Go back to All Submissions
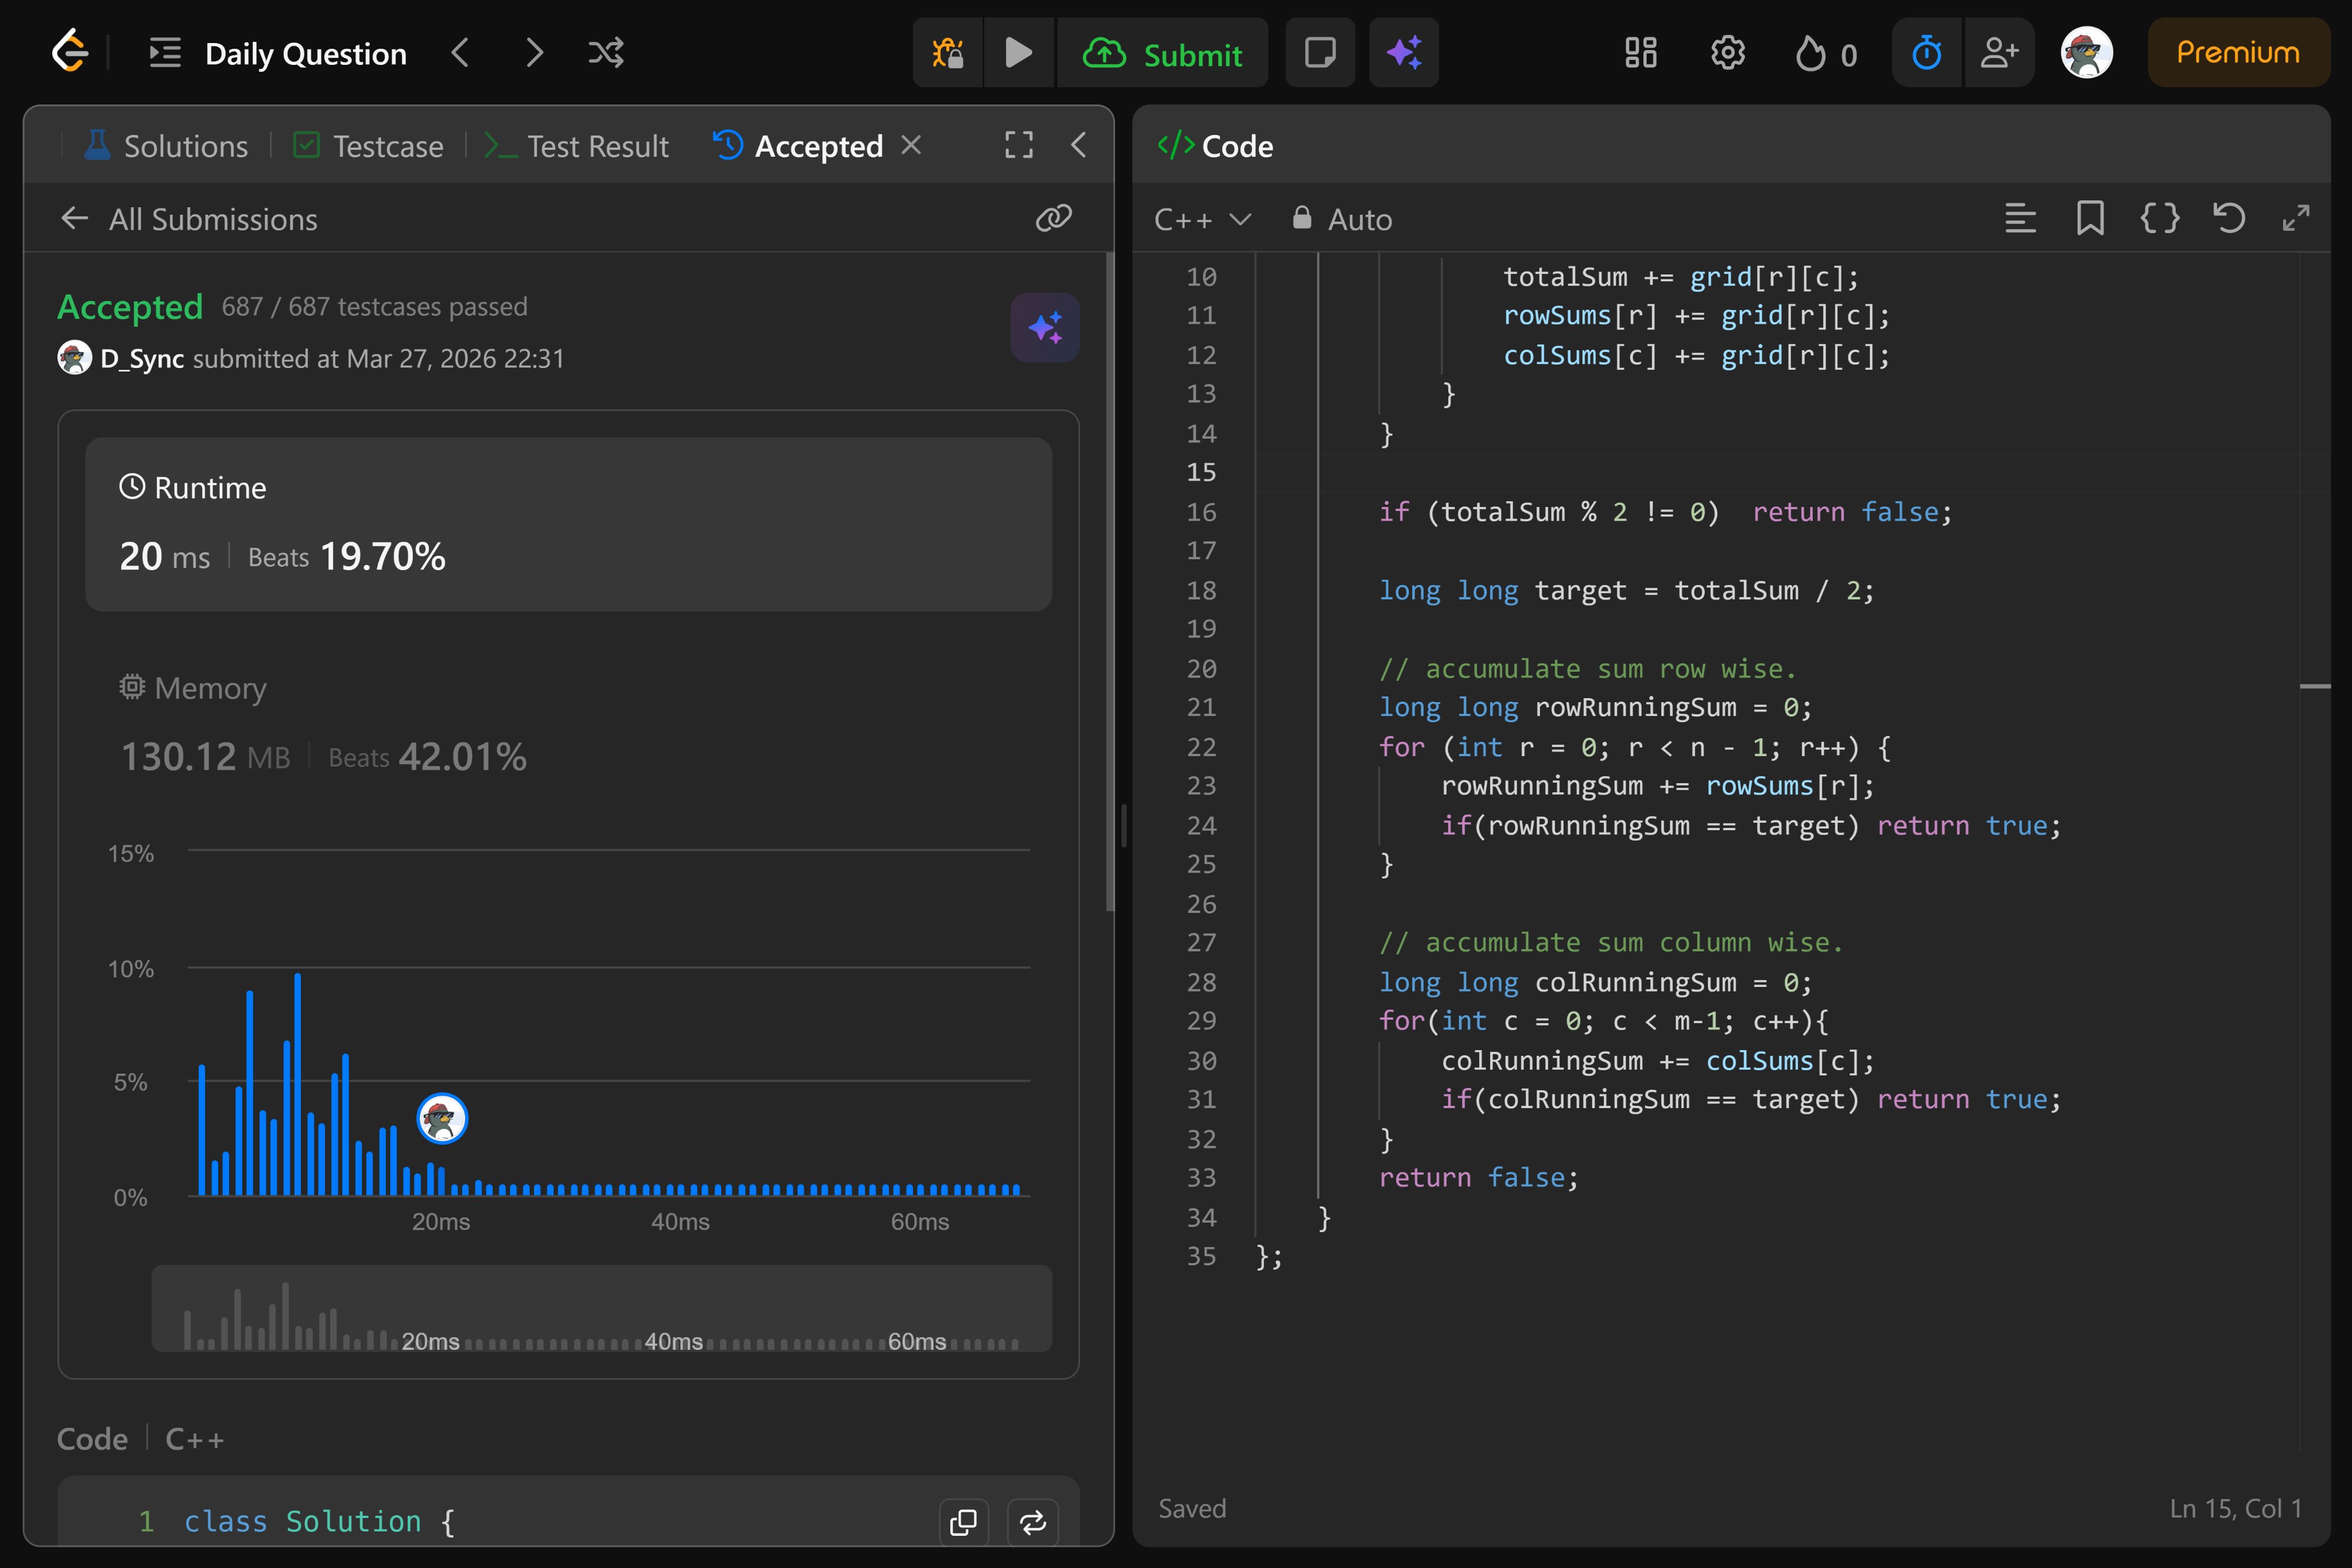 click(189, 219)
